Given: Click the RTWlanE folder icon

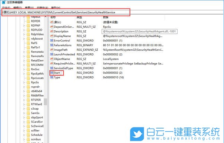Looking at the screenshot, I should click(28, 104).
